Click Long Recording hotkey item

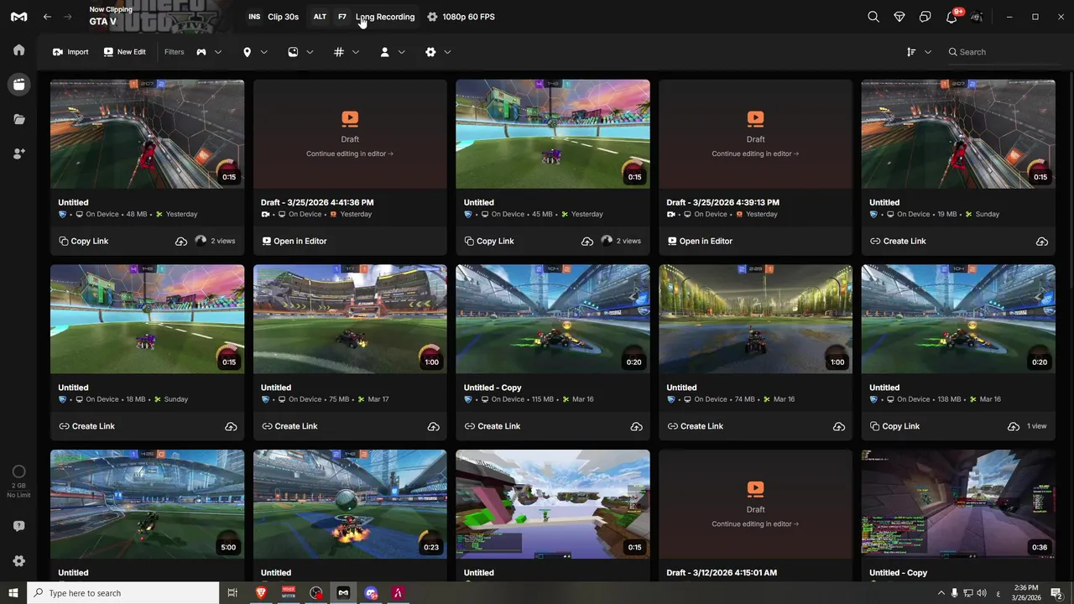tap(363, 17)
